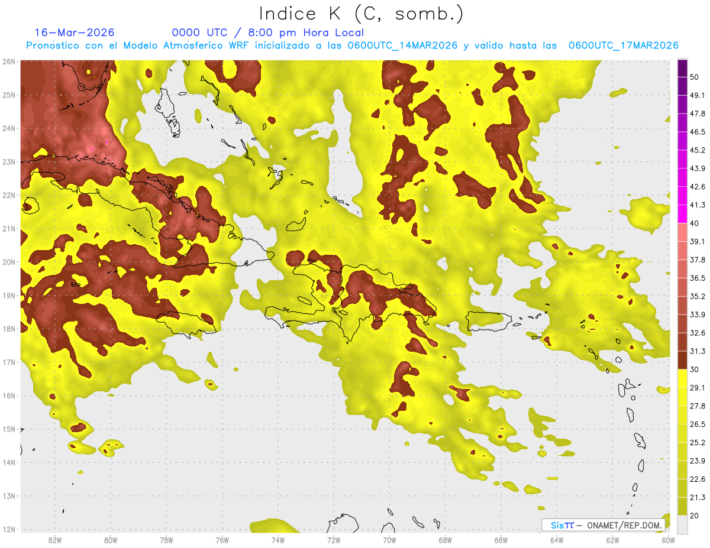This screenshot has width=710, height=548.
Task: Click the colorbar value "33.9"
Action: pos(698,314)
